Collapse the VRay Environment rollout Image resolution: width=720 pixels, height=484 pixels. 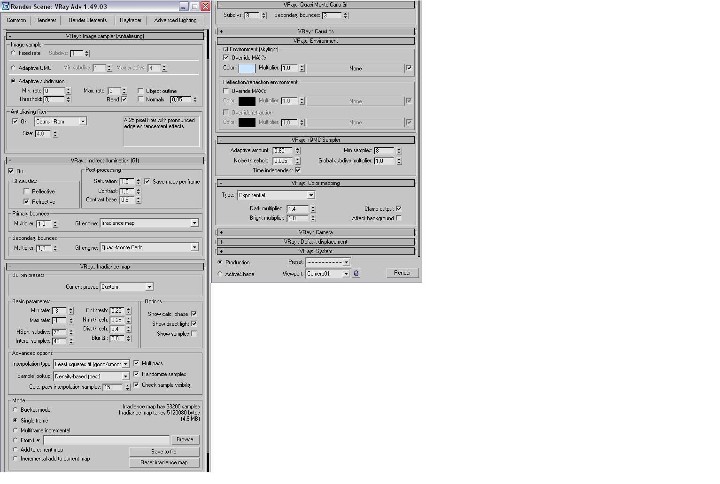coord(316,41)
